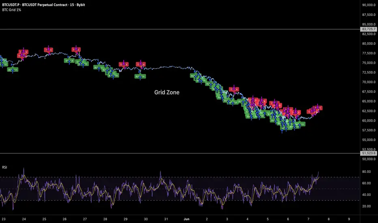Click date label 8 on time axis
Screen dimensions: 378x223
click(x=329, y=219)
